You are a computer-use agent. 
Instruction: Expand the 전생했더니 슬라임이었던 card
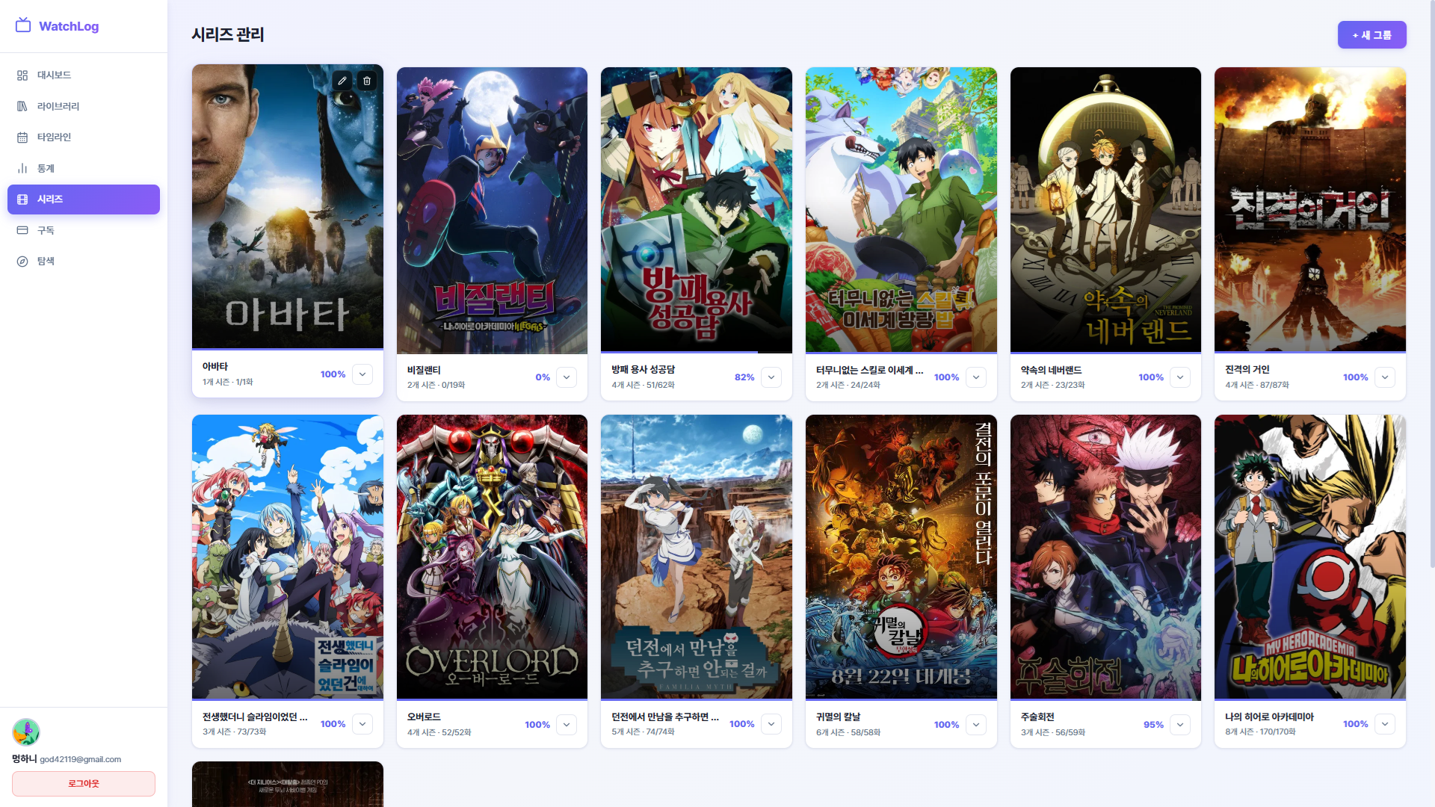[362, 724]
